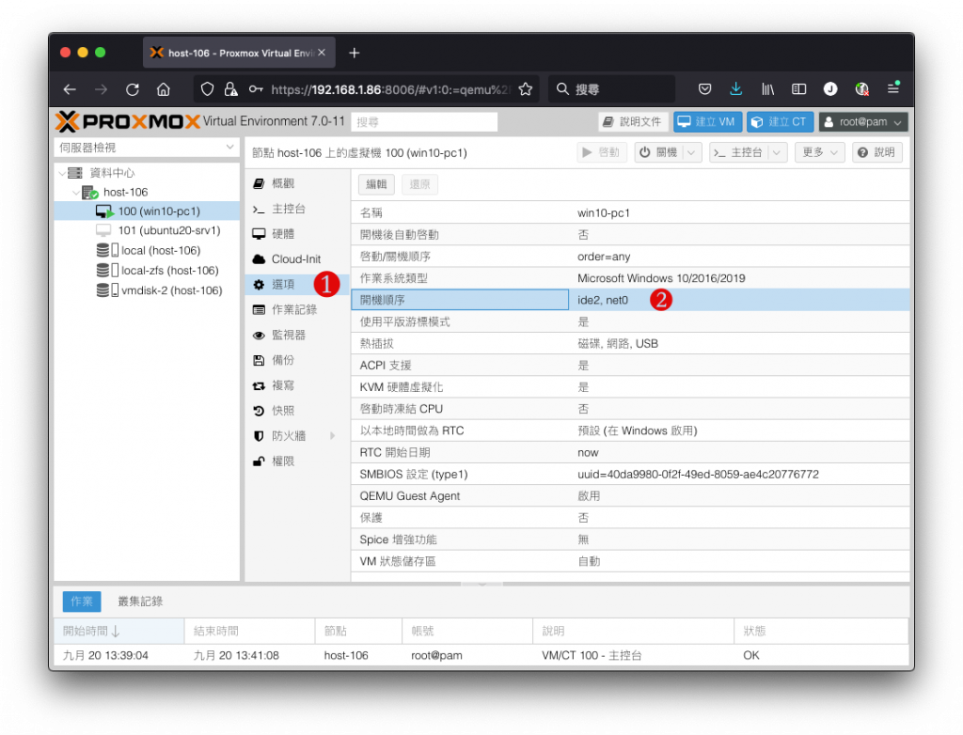This screenshot has height=735, width=963.
Task: Collapse the 資料中心 tree expander
Action: click(x=62, y=173)
